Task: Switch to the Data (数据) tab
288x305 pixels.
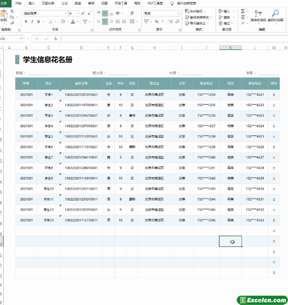Action: point(78,3)
